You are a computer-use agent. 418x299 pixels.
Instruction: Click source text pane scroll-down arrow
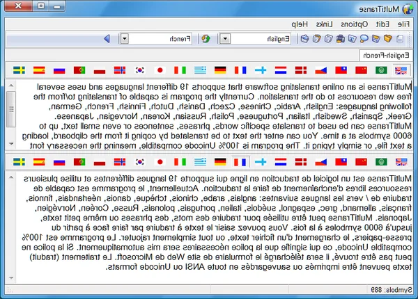point(11,144)
